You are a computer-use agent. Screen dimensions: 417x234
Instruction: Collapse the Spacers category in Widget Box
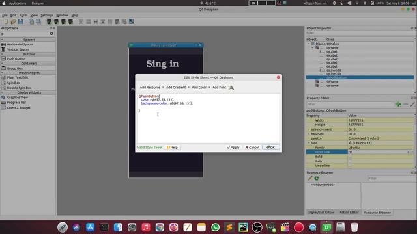[x=2, y=40]
